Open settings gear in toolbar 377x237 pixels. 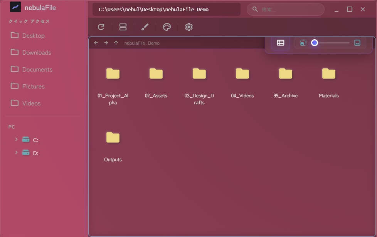[189, 27]
